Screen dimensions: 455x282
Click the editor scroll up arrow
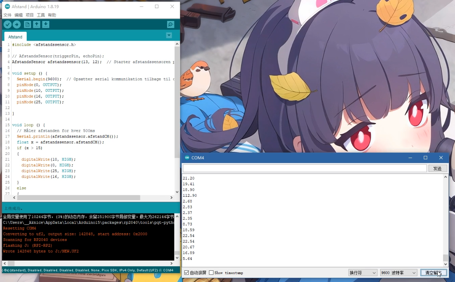[x=177, y=44]
